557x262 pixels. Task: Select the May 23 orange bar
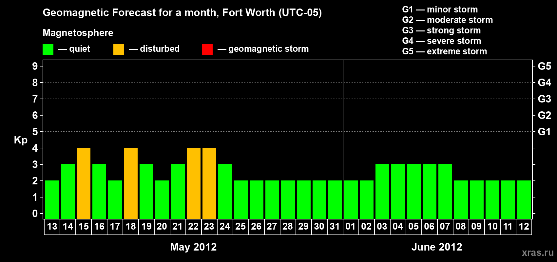(x=209, y=183)
